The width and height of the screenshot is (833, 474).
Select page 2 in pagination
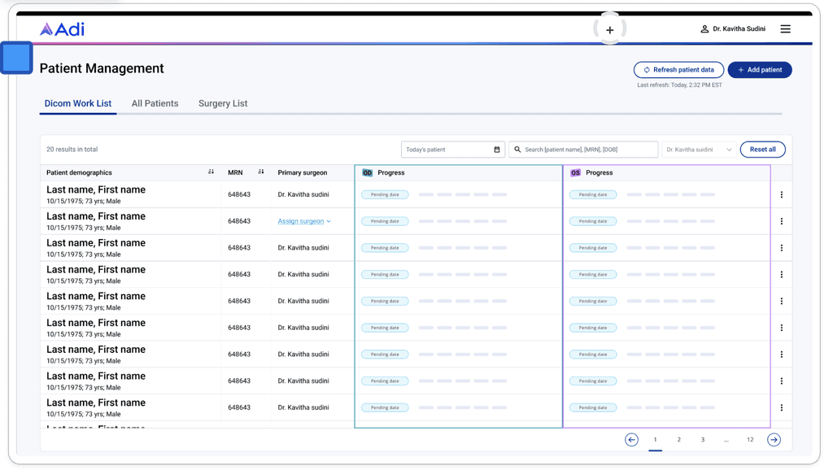tap(679, 440)
